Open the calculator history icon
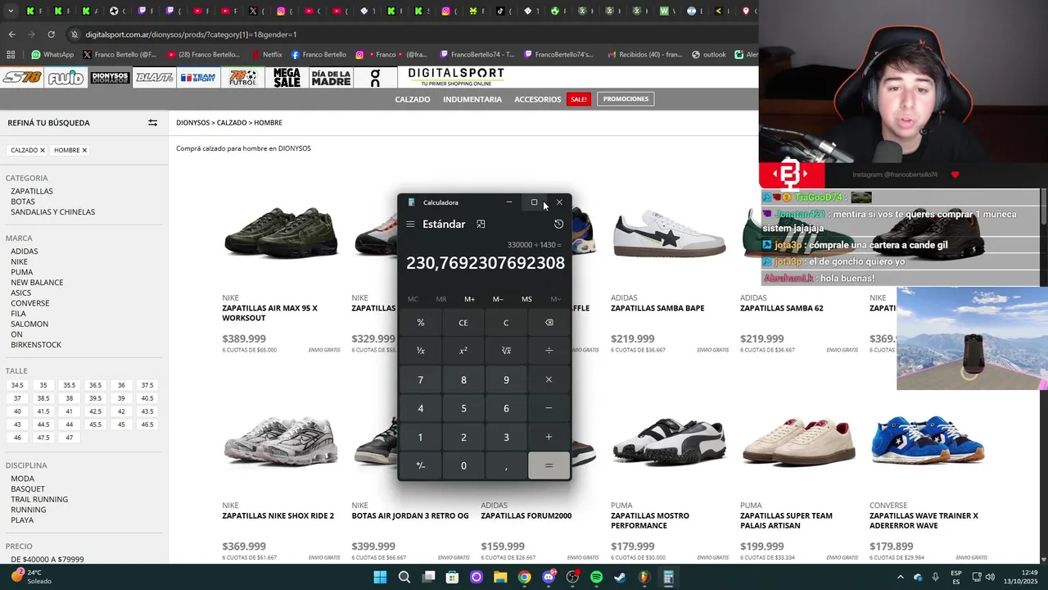The width and height of the screenshot is (1048, 590). pos(558,225)
